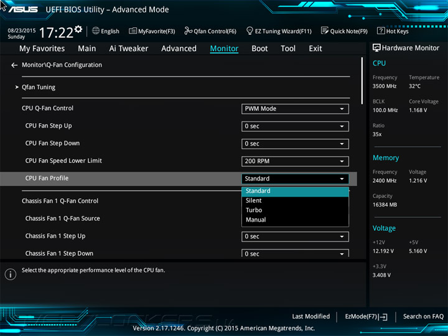Click the Core Voltage 1.168 V value
This screenshot has height=336, width=448.
[x=418, y=110]
